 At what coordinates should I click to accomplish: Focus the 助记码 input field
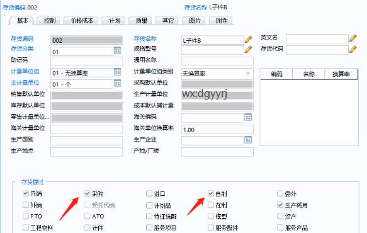[87, 62]
